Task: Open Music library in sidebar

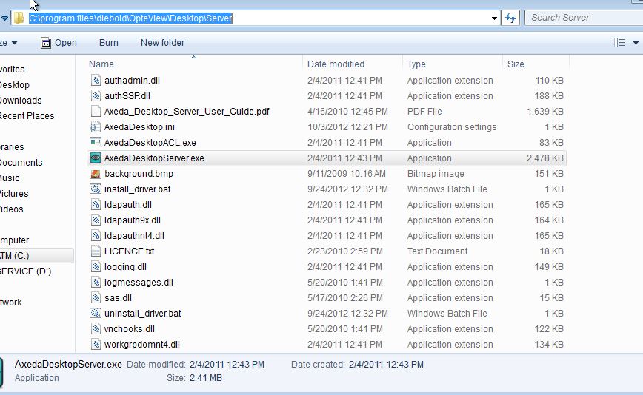Action: (10, 178)
